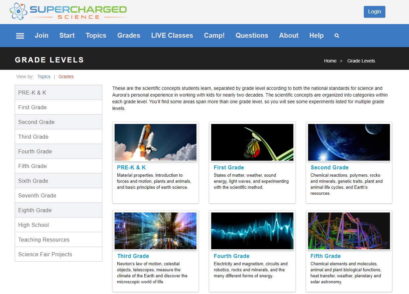Click text "Electricity and magnetism, circuits and"
This screenshot has height=294, width=409.
pyautogui.click(x=251, y=264)
